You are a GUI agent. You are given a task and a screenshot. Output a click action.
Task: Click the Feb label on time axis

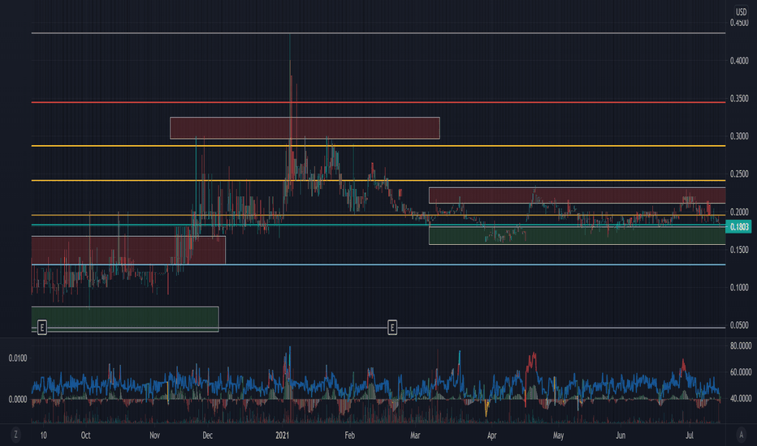tap(349, 435)
